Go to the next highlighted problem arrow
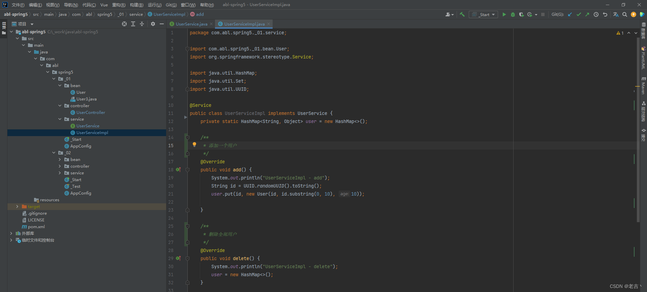This screenshot has width=647, height=292. [636, 33]
